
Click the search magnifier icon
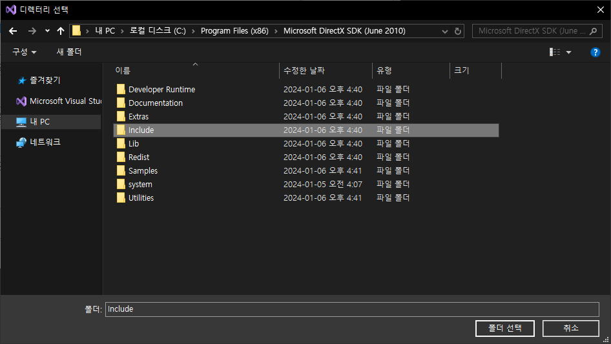click(593, 31)
